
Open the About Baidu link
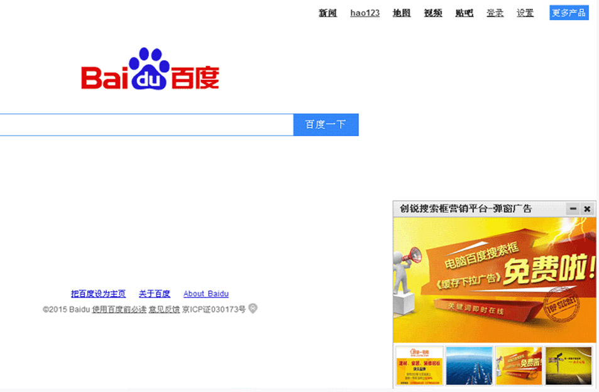206,293
